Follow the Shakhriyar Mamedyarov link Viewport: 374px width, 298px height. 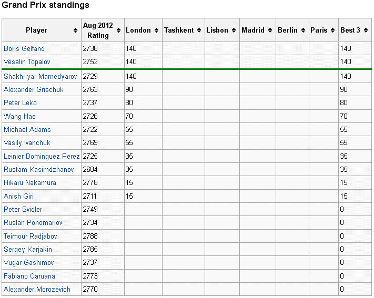(x=41, y=76)
